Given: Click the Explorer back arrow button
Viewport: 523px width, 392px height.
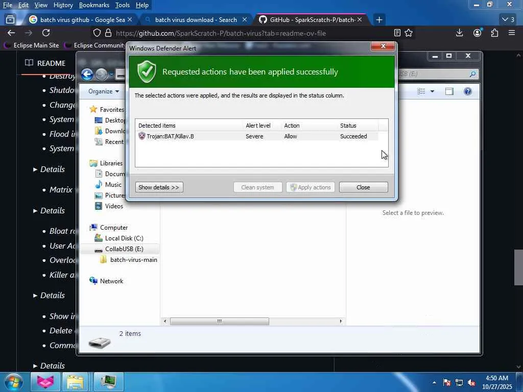Looking at the screenshot, I should (87, 74).
